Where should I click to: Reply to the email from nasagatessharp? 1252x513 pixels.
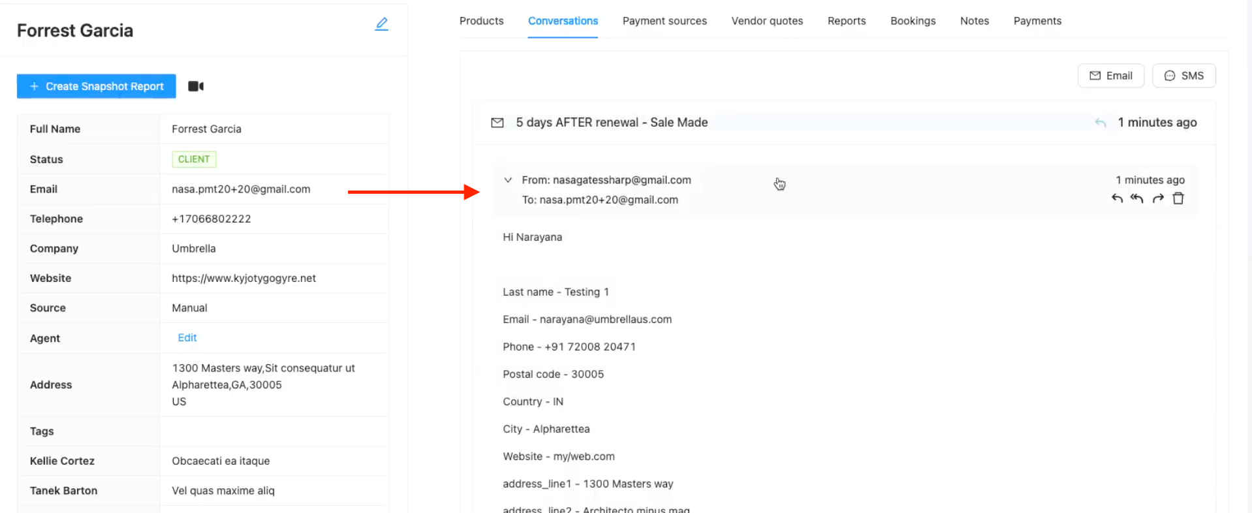tap(1117, 198)
